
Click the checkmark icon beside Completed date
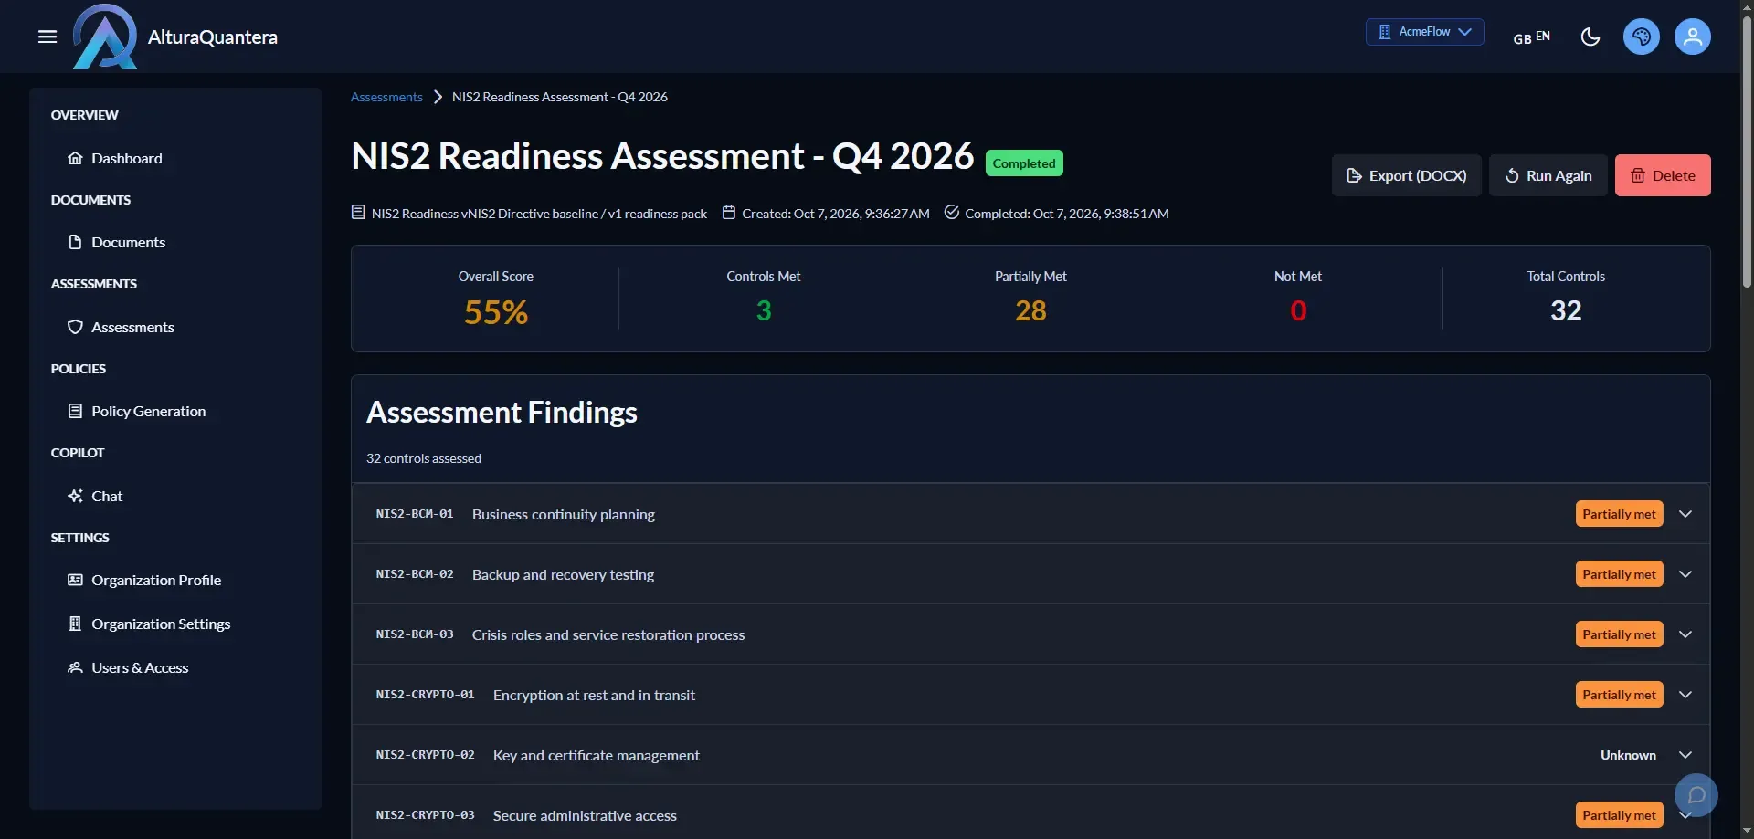951,213
